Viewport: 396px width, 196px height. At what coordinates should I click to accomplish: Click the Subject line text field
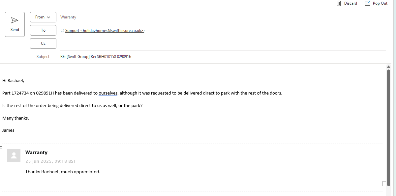point(221,57)
